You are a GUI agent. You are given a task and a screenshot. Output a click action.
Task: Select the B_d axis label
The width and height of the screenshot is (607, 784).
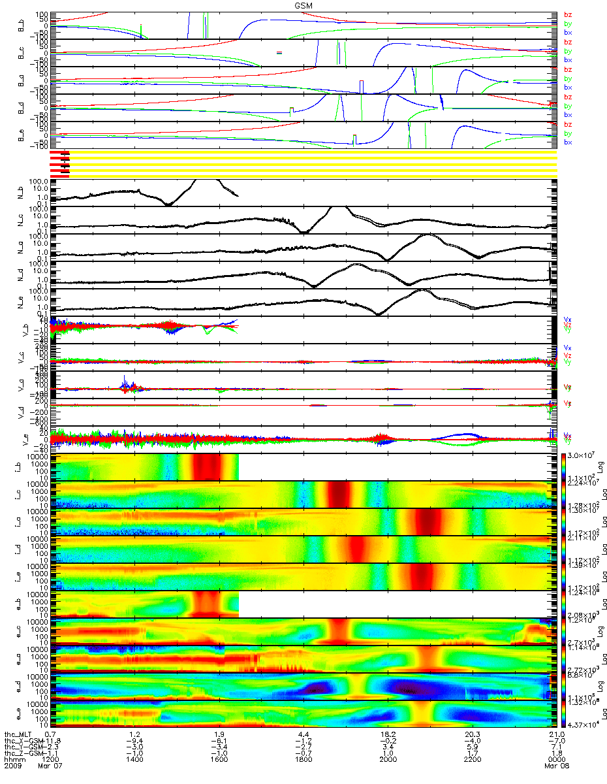pyautogui.click(x=22, y=108)
